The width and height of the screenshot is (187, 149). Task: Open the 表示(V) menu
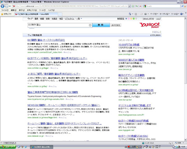pos(22,10)
